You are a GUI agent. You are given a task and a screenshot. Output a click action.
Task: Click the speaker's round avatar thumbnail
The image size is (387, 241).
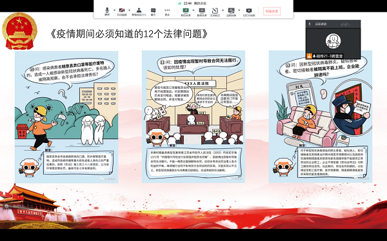(x=333, y=41)
